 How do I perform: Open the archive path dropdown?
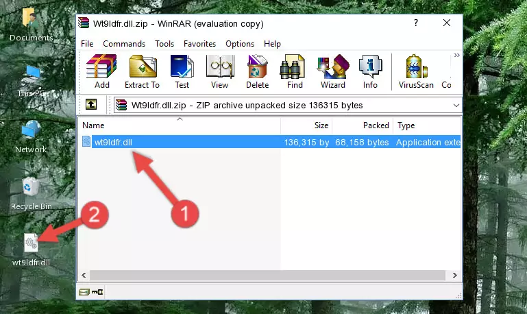(456, 105)
